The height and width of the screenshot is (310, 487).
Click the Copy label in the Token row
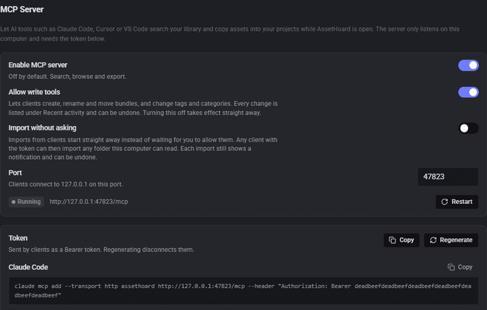coord(407,240)
